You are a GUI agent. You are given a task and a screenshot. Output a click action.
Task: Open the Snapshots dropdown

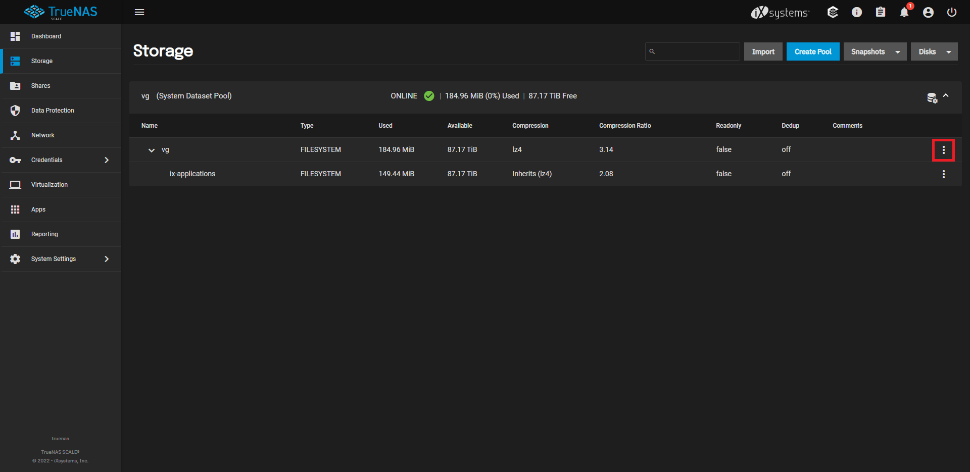coord(875,51)
